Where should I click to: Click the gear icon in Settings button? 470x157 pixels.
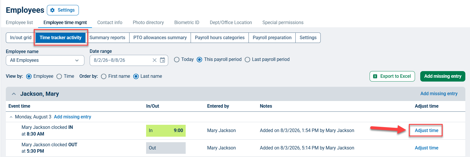(52, 10)
